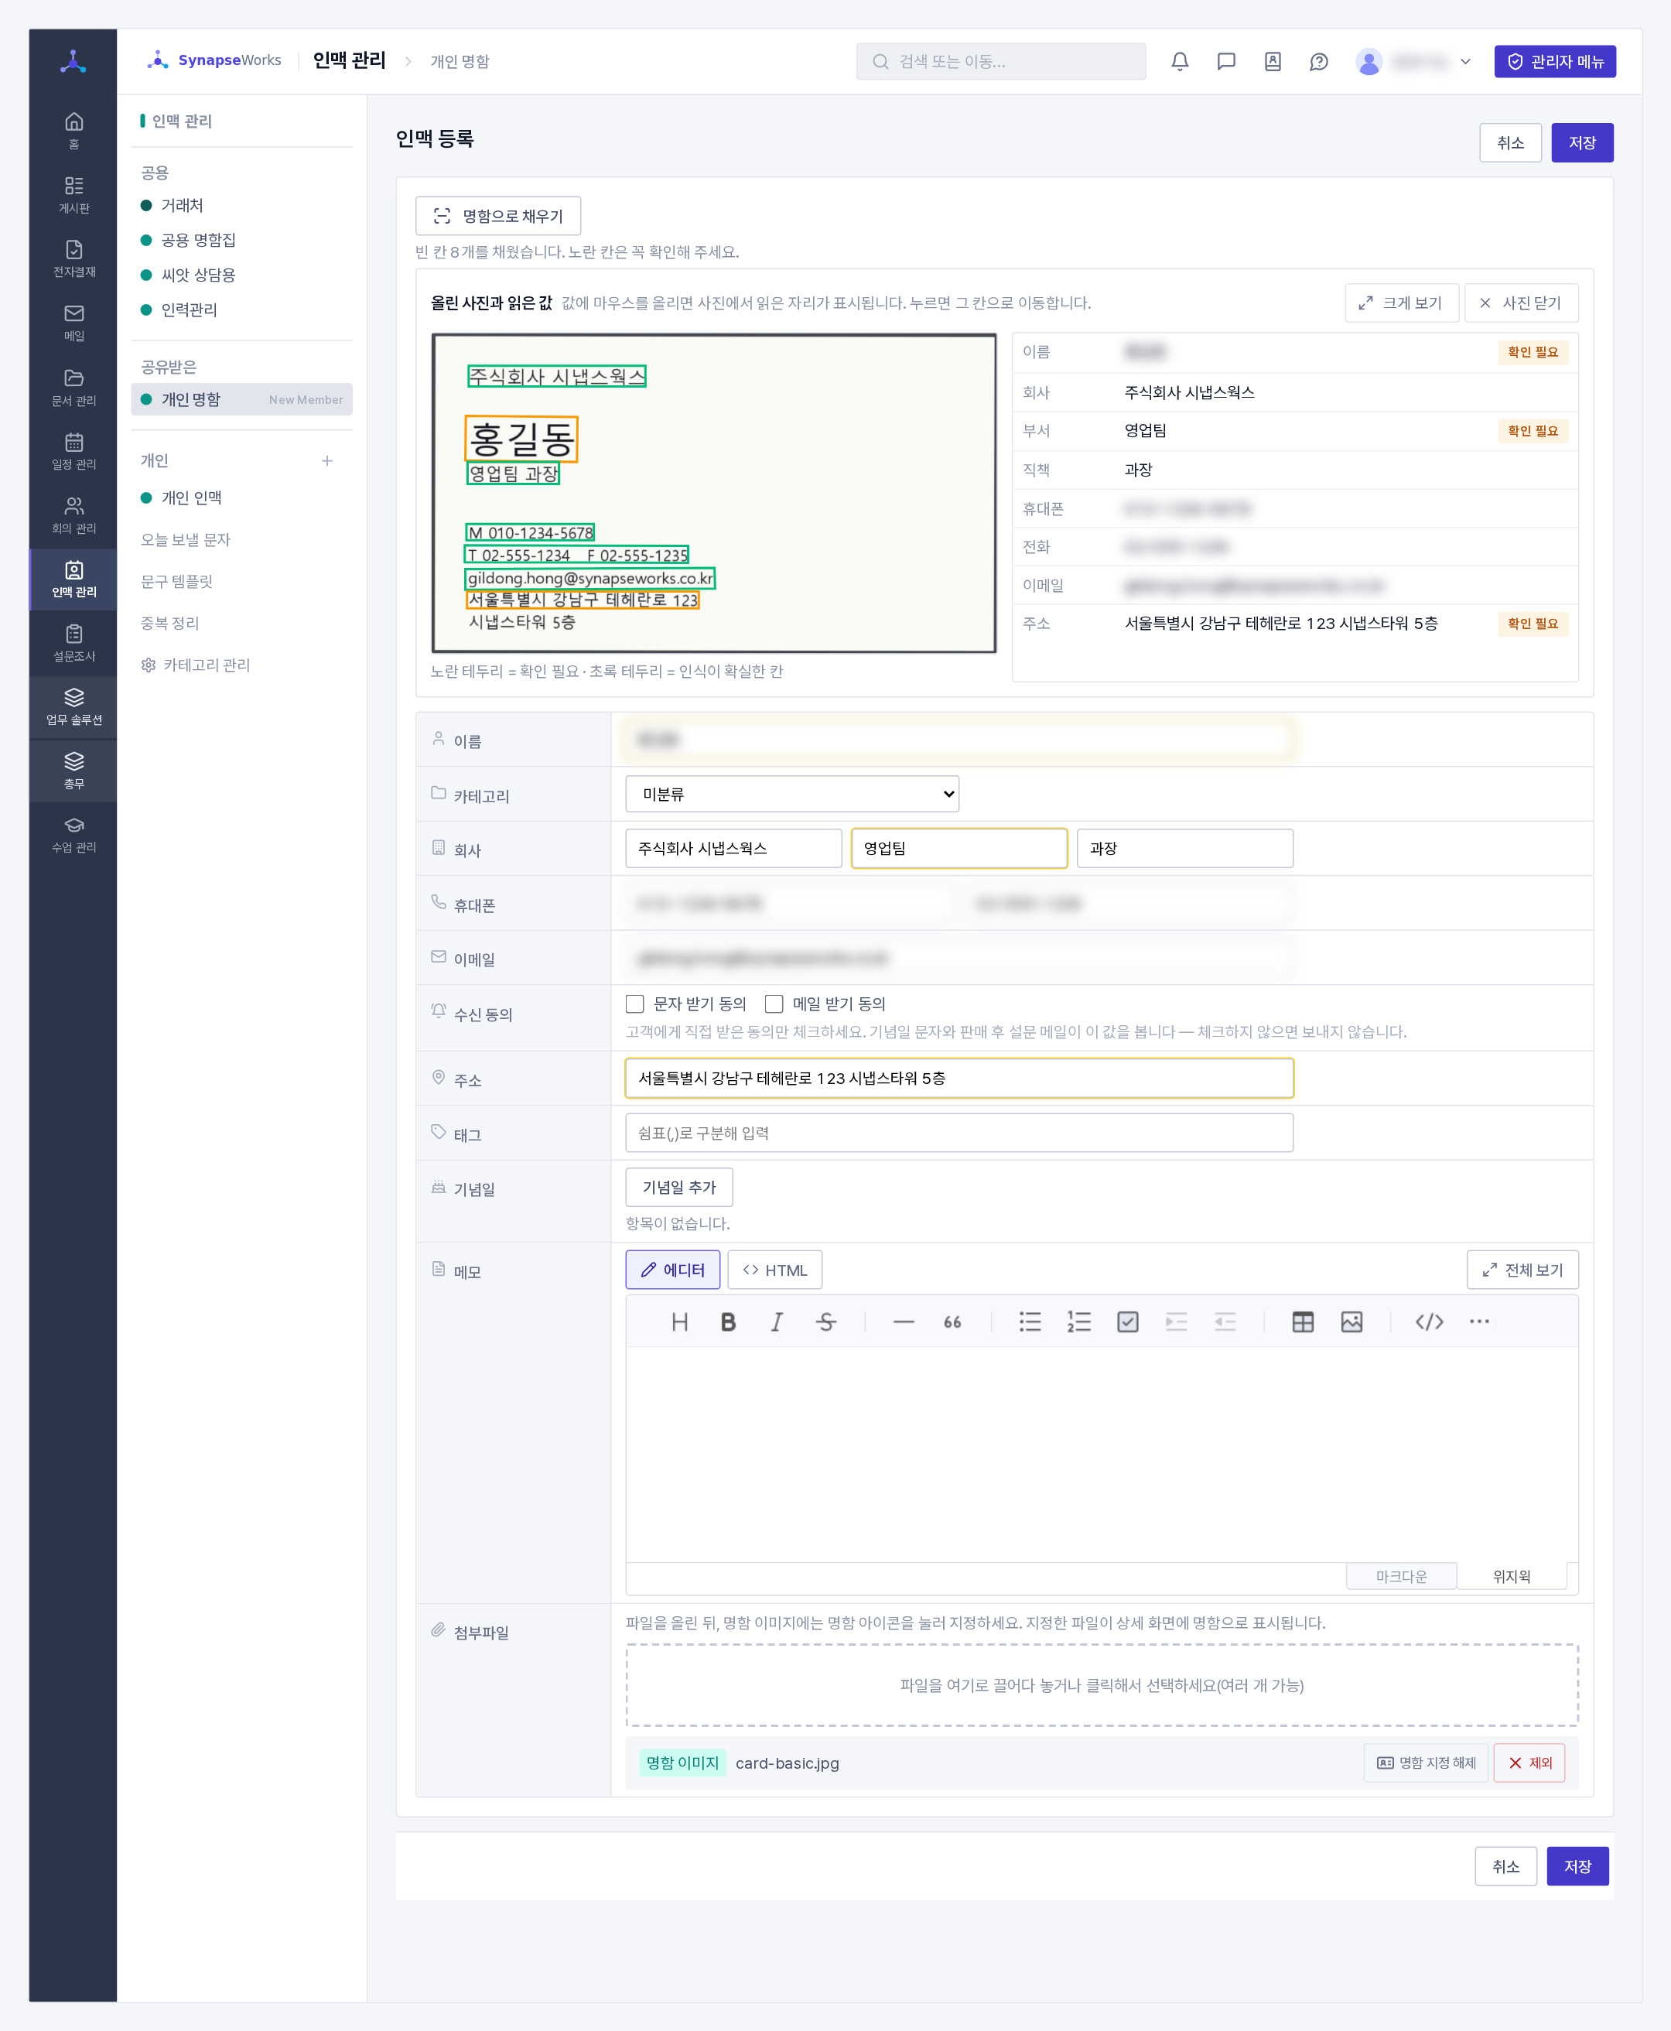Insert blockquote in memo editor
The height and width of the screenshot is (2031, 1671).
point(952,1322)
